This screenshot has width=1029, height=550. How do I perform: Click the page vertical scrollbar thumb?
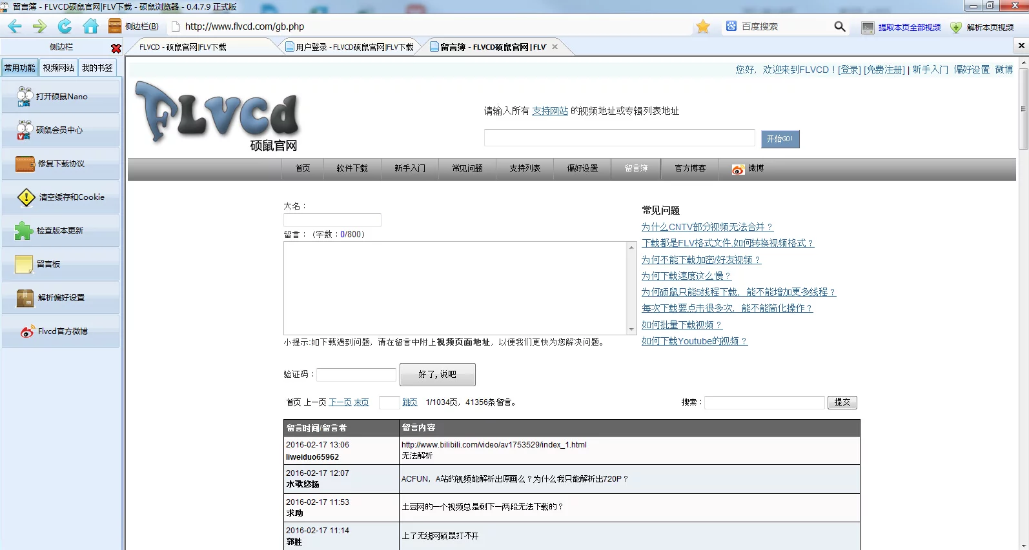point(1023,108)
